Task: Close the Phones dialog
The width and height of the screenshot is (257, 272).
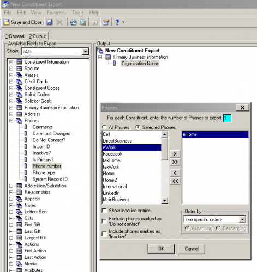Action: pos(242,108)
